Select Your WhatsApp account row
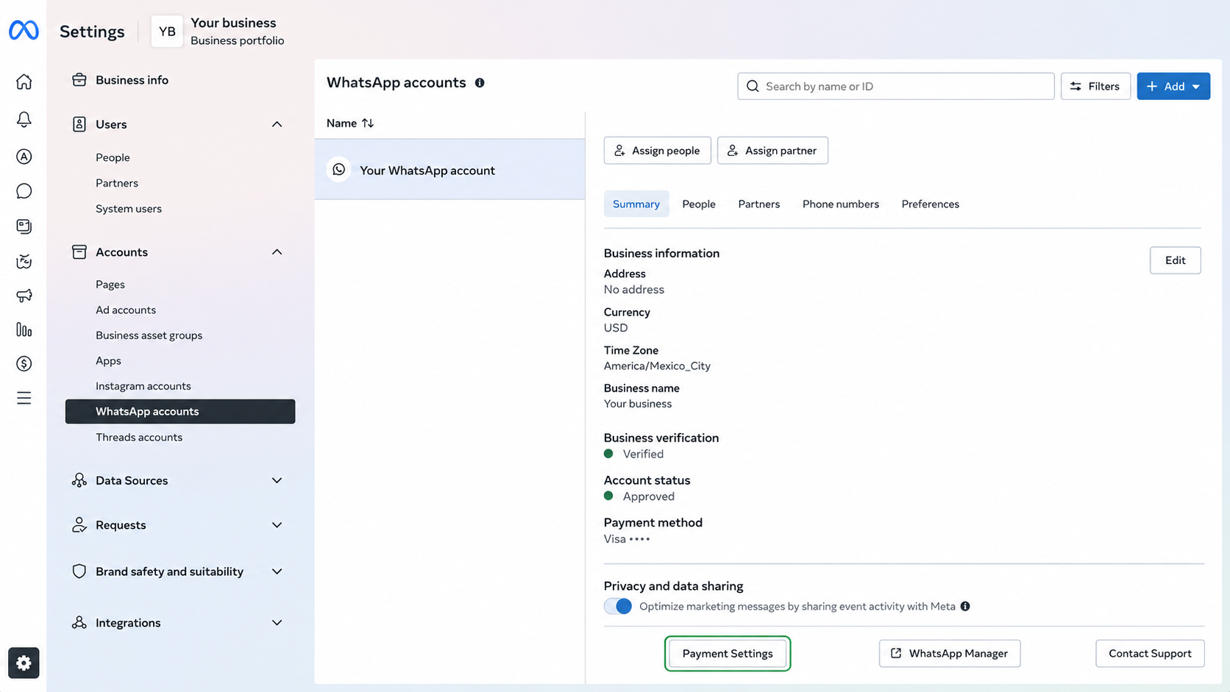Viewport: 1230px width, 692px height. (x=449, y=170)
